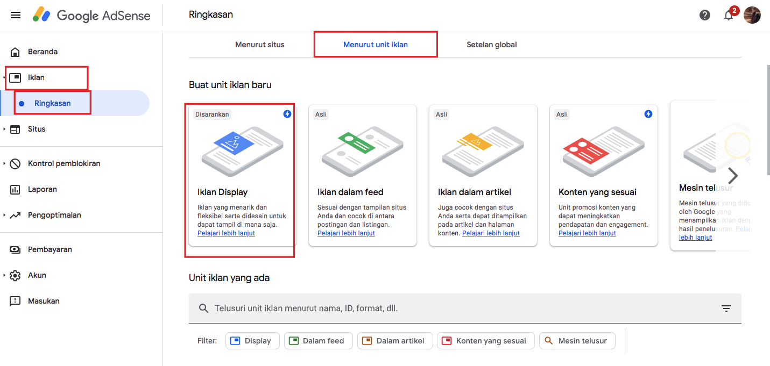Open the user account avatar
This screenshot has height=366, width=770.
[x=752, y=15]
